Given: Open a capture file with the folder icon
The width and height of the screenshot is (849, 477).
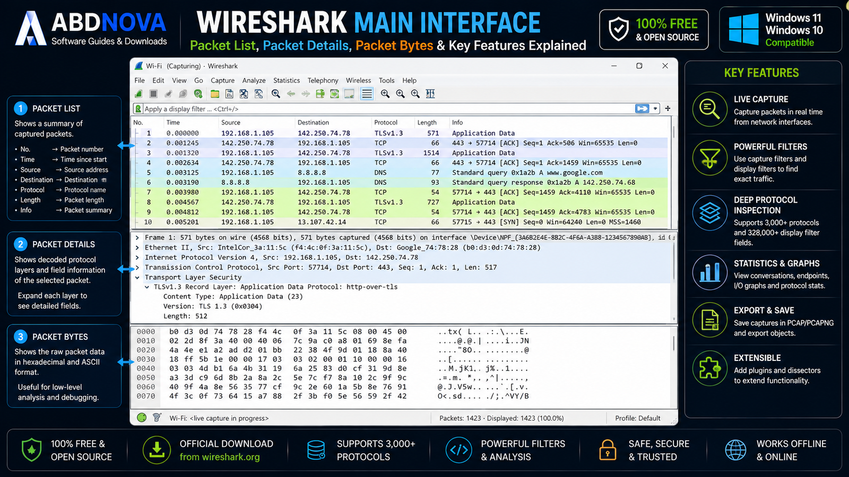Looking at the screenshot, I should (215, 94).
